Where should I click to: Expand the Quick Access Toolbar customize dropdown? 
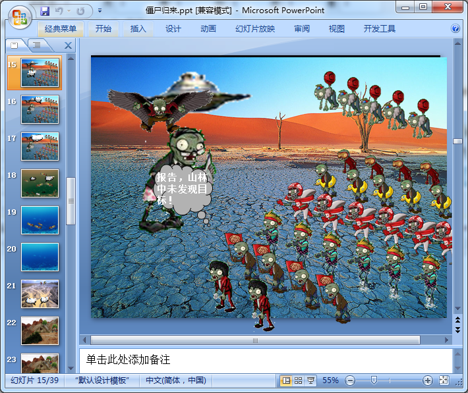click(100, 11)
